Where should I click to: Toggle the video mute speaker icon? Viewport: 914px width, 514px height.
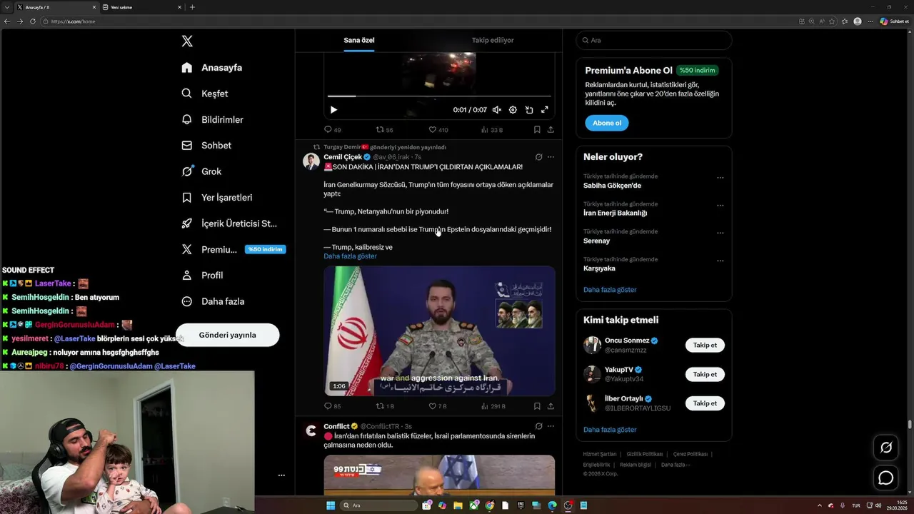[497, 110]
